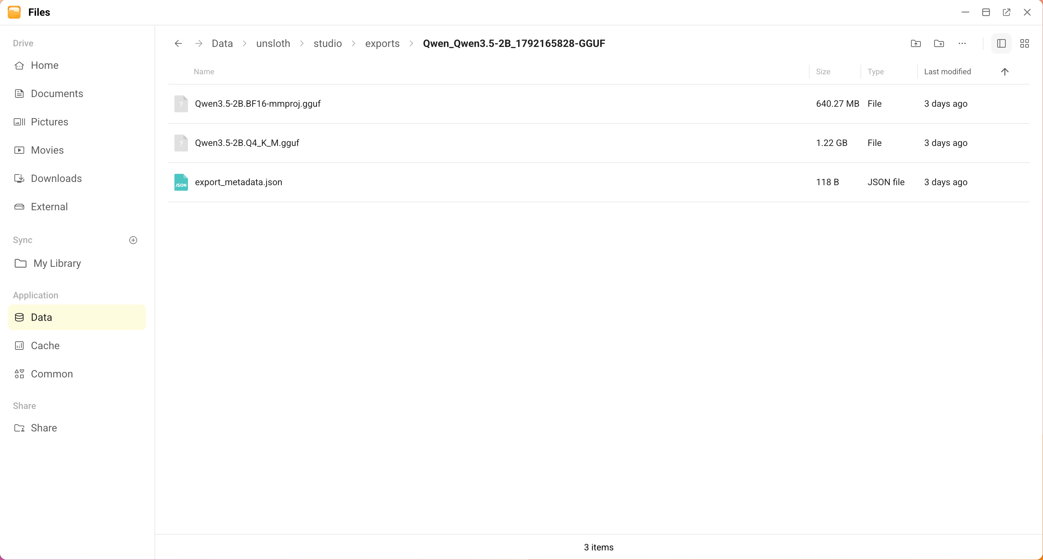Open Pictures in the sidebar
Viewport: 1043px width, 560px height.
(77, 122)
